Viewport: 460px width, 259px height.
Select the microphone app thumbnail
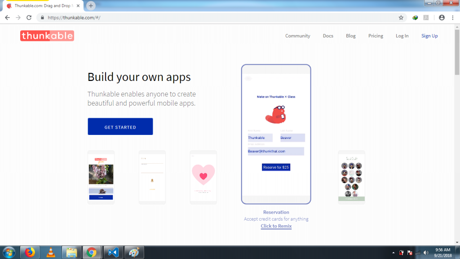click(152, 177)
